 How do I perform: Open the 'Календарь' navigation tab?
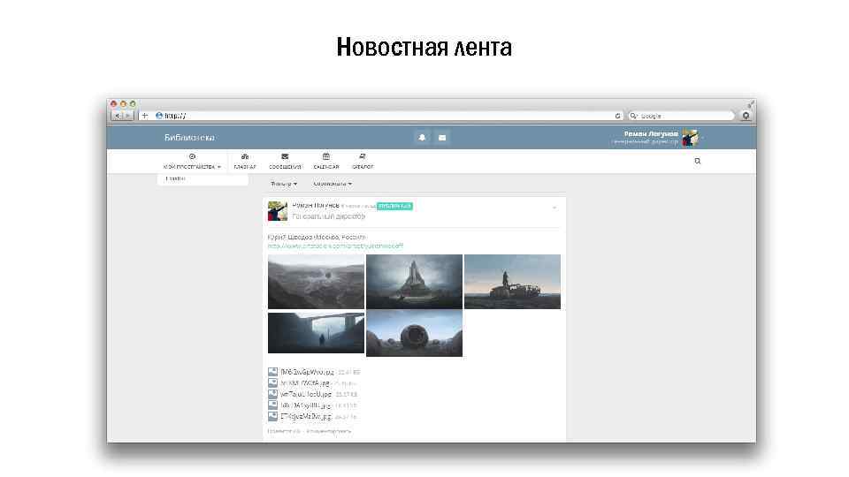(x=326, y=161)
